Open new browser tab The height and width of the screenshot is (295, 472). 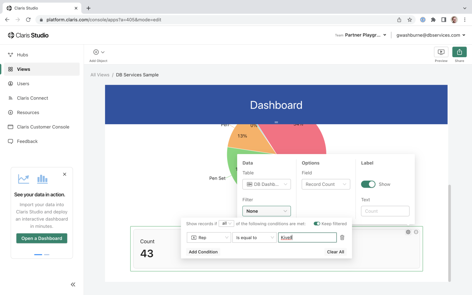tap(88, 8)
